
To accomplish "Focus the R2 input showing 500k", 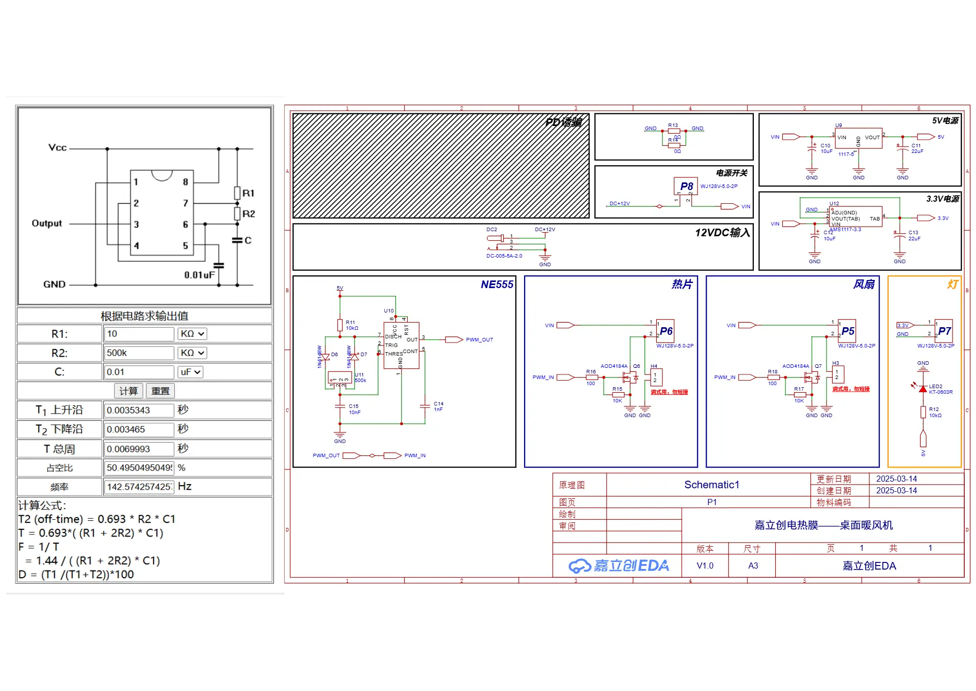I will pyautogui.click(x=139, y=353).
